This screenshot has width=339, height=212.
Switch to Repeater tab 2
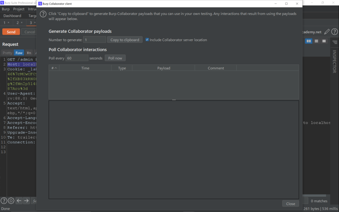(x=18, y=23)
